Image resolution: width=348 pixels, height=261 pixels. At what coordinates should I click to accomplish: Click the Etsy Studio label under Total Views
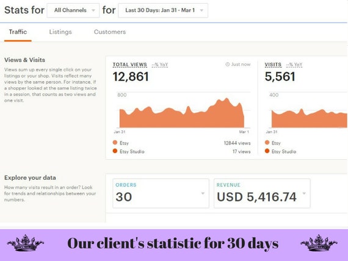tap(132, 151)
